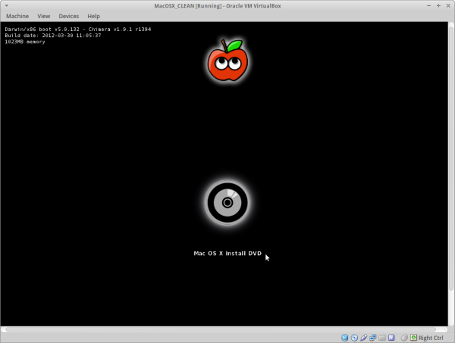Open the window menu arrow in the title bar
Screen dimensions: 455x343
6,6
